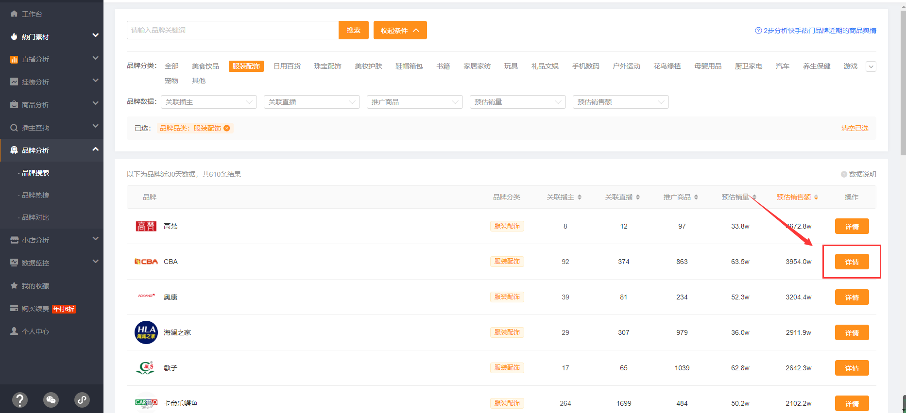Click the 我的收藏 star icon

click(x=14, y=286)
